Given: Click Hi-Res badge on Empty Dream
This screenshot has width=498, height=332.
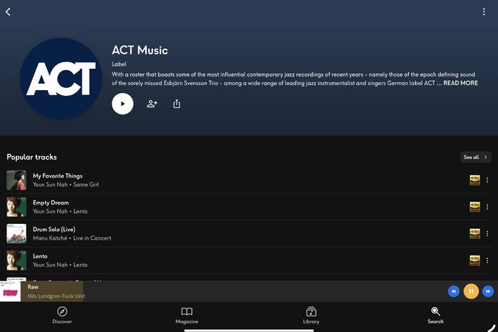Looking at the screenshot, I should (475, 207).
